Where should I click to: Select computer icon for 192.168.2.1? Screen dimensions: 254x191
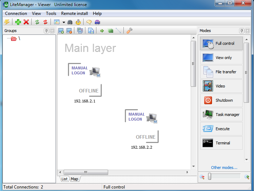(95, 72)
